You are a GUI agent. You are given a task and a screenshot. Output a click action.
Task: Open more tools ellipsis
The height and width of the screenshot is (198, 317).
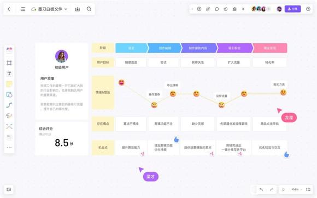click(x=9, y=147)
